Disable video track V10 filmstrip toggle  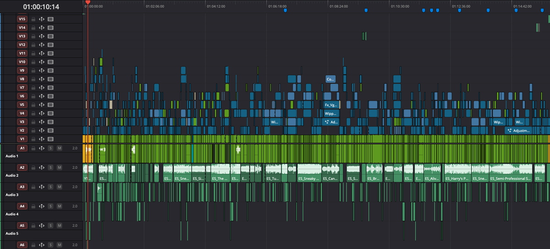[50, 62]
